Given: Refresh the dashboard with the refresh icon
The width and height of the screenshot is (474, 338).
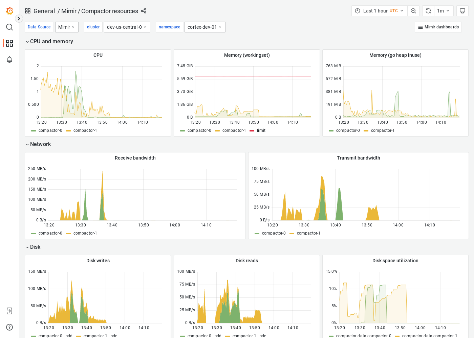Looking at the screenshot, I should (x=428, y=10).
